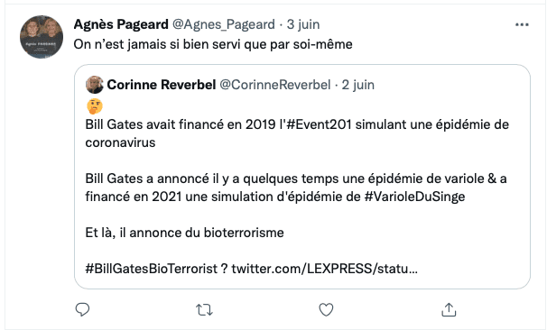Open the #BillGatesBioTerrorist hashtag
The image size is (547, 330).
(152, 269)
